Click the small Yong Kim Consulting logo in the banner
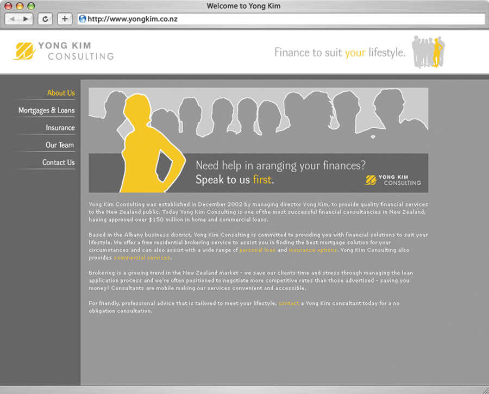Image resolution: width=489 pixels, height=394 pixels. (x=393, y=180)
